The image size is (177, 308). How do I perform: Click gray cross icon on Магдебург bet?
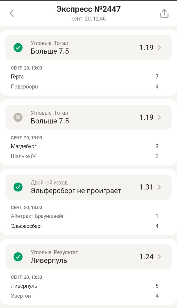pyautogui.click(x=18, y=117)
